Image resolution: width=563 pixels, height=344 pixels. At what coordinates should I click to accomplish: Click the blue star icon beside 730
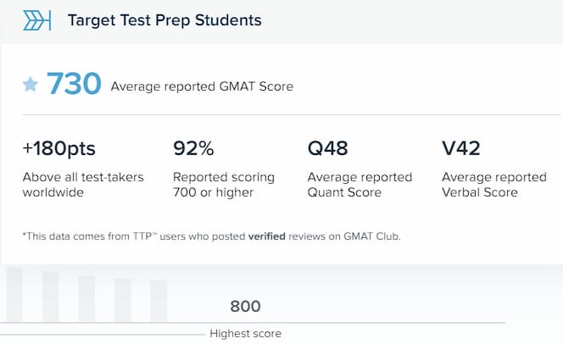click(x=31, y=85)
